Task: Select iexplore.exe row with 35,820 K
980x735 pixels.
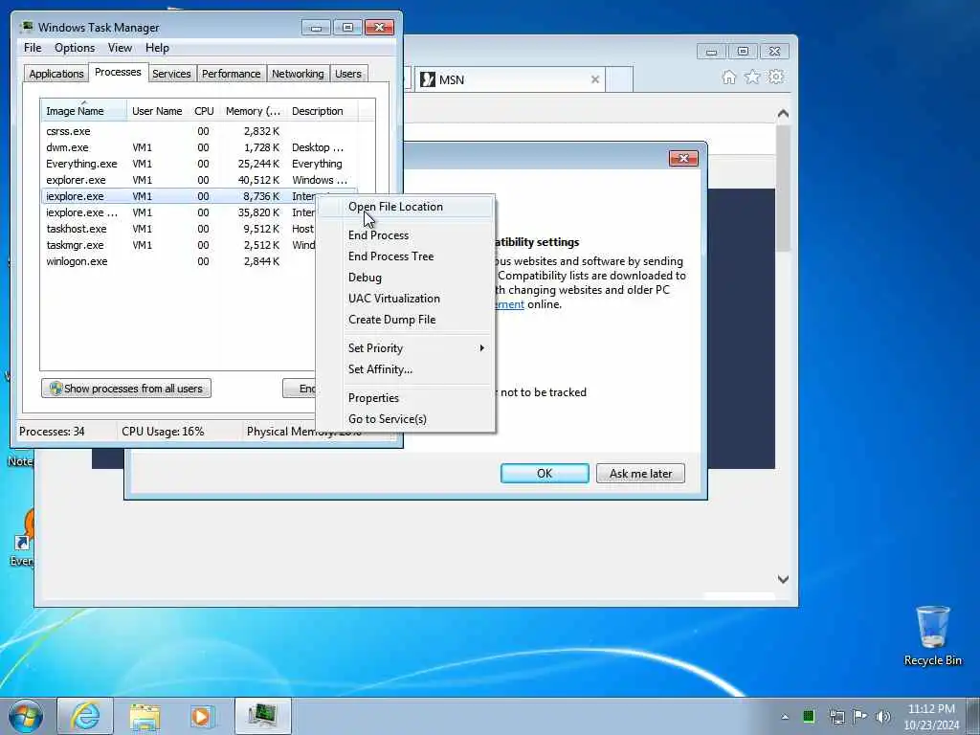Action: coord(179,212)
